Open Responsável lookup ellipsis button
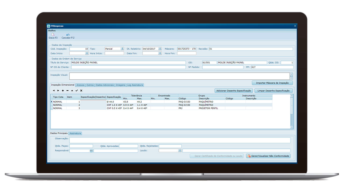This screenshot has width=344, height=193. pyautogui.click(x=91, y=151)
